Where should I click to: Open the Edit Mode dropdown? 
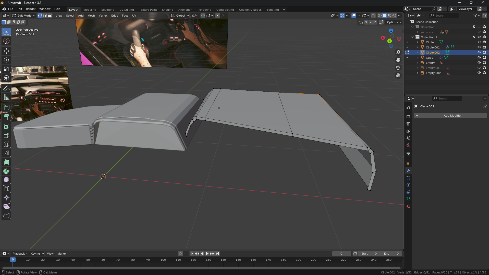[x=24, y=16]
